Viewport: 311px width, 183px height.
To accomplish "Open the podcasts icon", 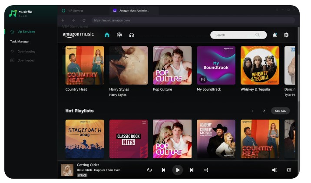I will pos(119,35).
